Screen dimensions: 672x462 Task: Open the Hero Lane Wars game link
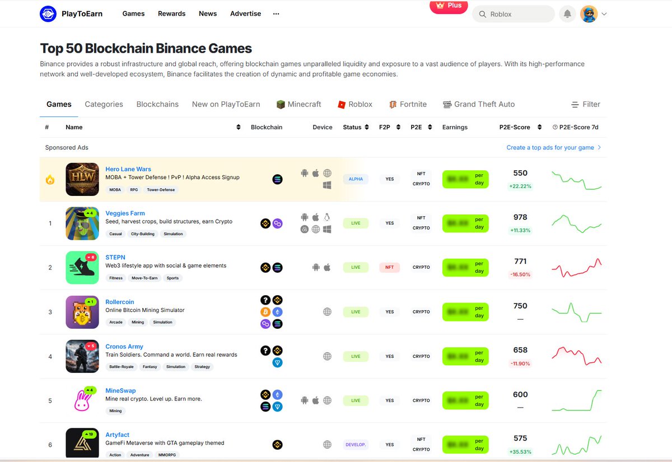(x=128, y=169)
